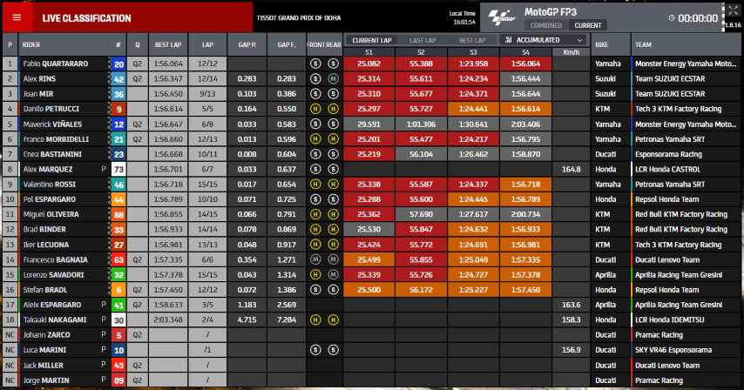Switch to CURRENT classification
Screen dimensions: 744x390
pos(587,25)
